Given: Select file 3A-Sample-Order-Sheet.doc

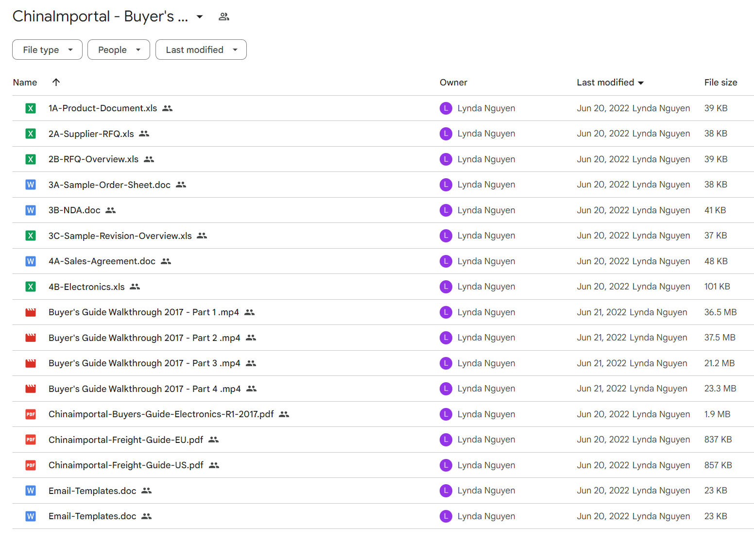Looking at the screenshot, I should pyautogui.click(x=110, y=185).
